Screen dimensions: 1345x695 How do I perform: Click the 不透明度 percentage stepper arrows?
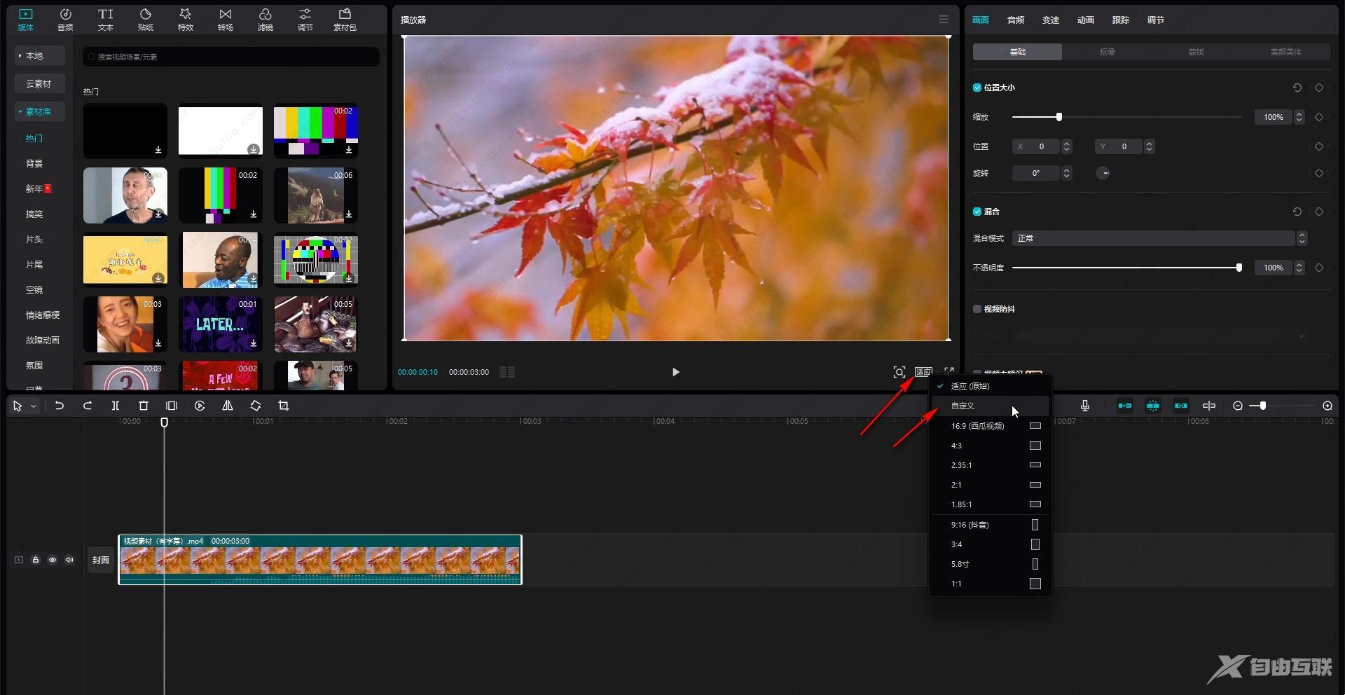click(1299, 268)
